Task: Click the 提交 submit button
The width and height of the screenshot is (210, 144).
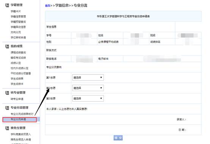Action: [x=118, y=138]
